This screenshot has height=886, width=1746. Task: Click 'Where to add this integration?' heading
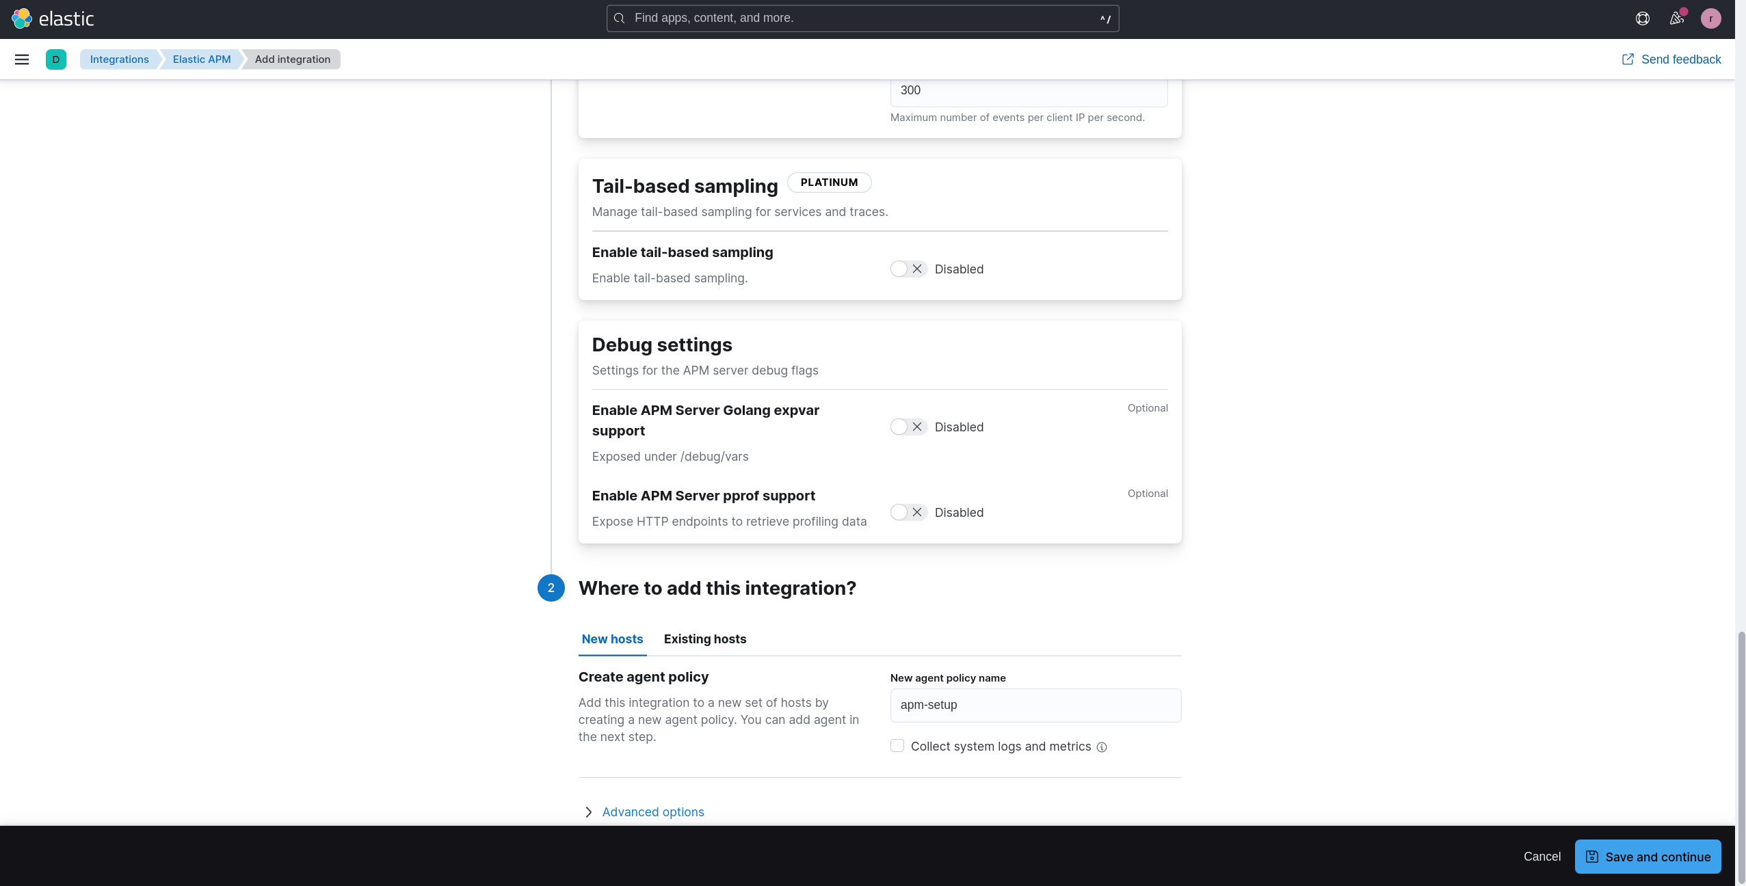pos(717,589)
